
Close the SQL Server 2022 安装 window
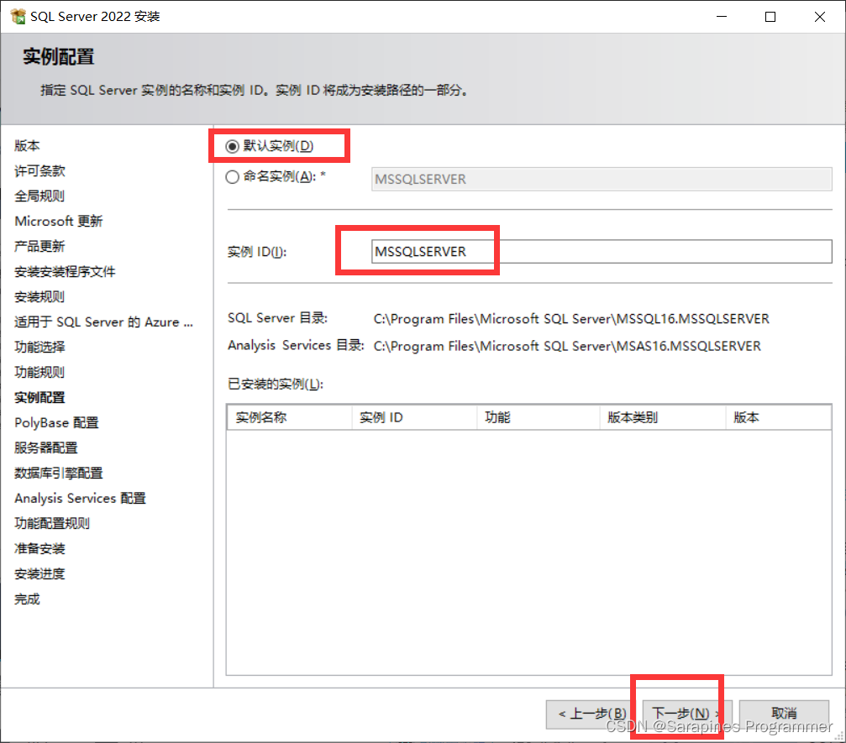pyautogui.click(x=820, y=17)
